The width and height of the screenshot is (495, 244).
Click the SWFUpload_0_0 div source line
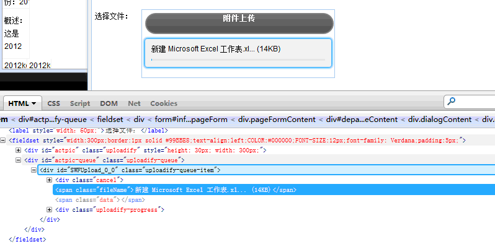pos(130,170)
